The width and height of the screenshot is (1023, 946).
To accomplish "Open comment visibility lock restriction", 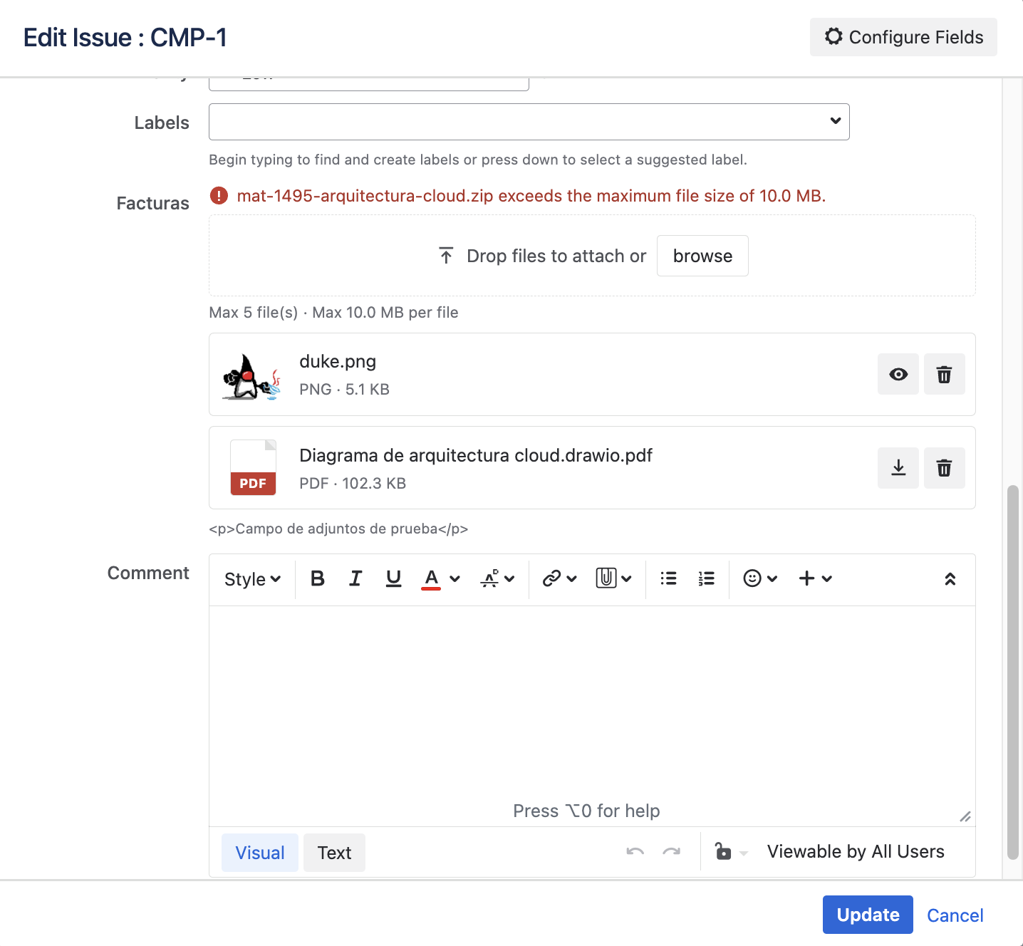I will coord(731,851).
